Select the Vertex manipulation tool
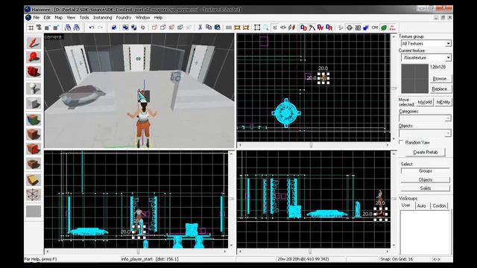477x268 pixels. (x=34, y=195)
